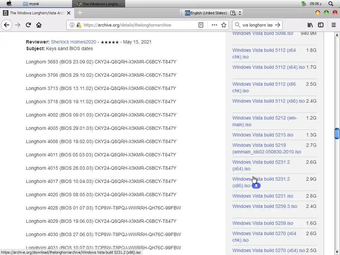
Task: Click the Forward arrow button
Action: [18, 25]
